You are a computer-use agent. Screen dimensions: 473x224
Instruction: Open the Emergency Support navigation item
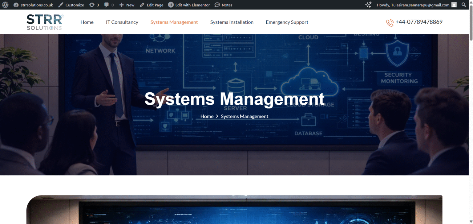coord(287,22)
